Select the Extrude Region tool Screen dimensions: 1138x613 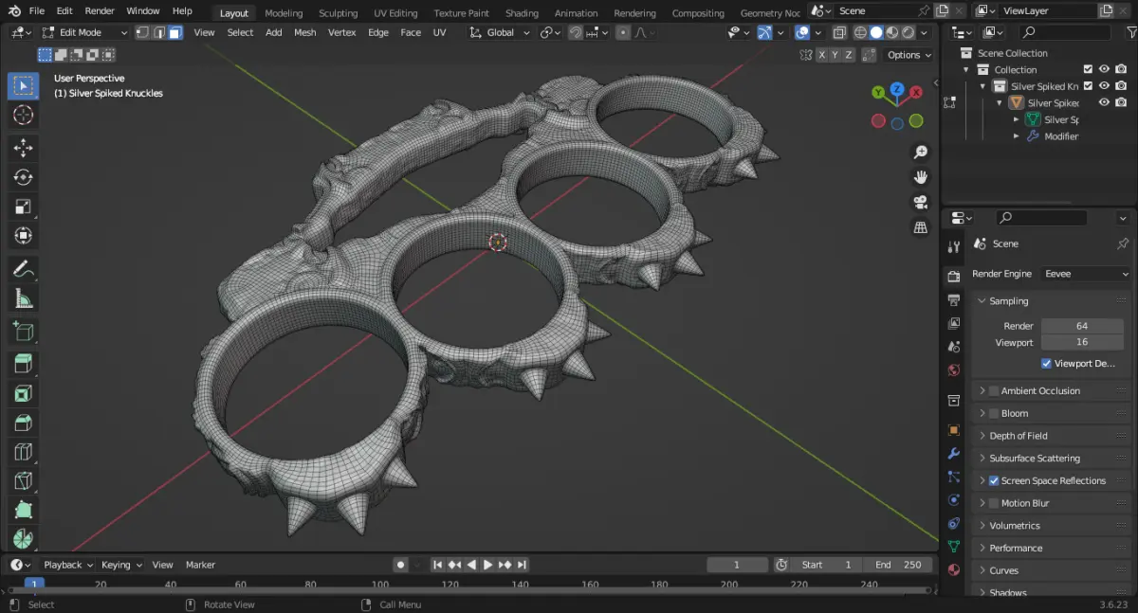tap(24, 363)
